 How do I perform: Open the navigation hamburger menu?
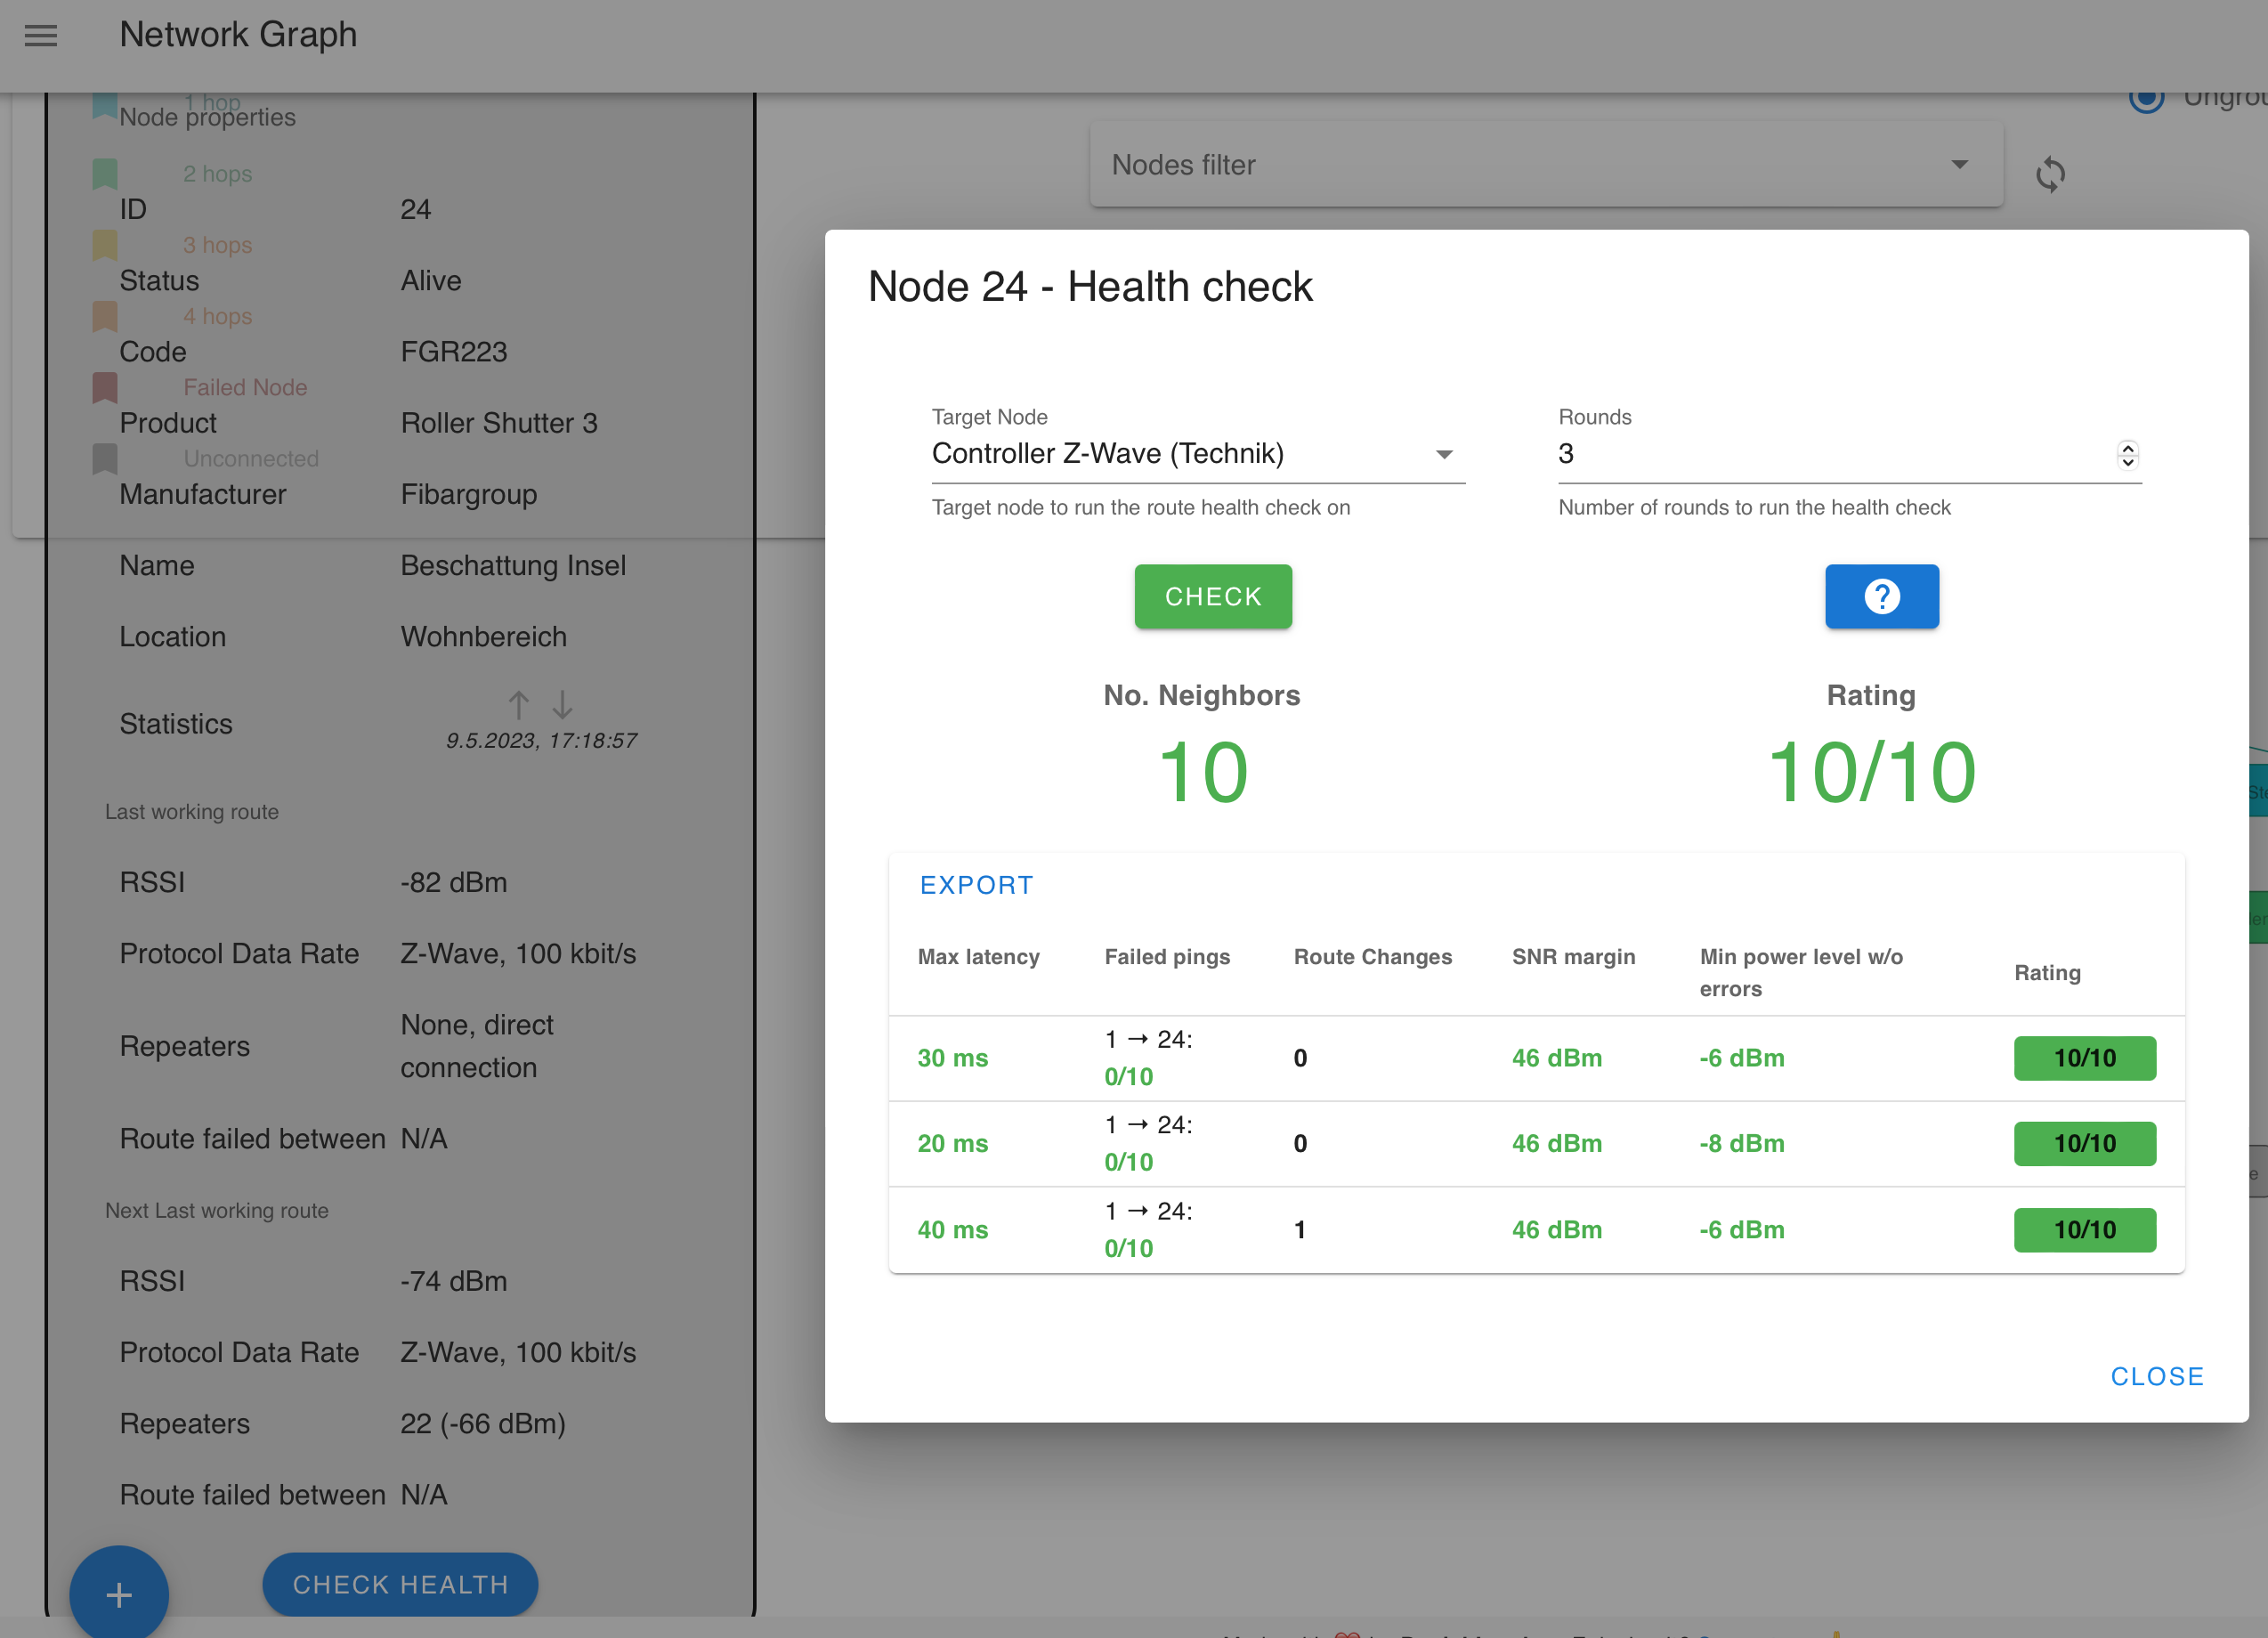pos(41,35)
